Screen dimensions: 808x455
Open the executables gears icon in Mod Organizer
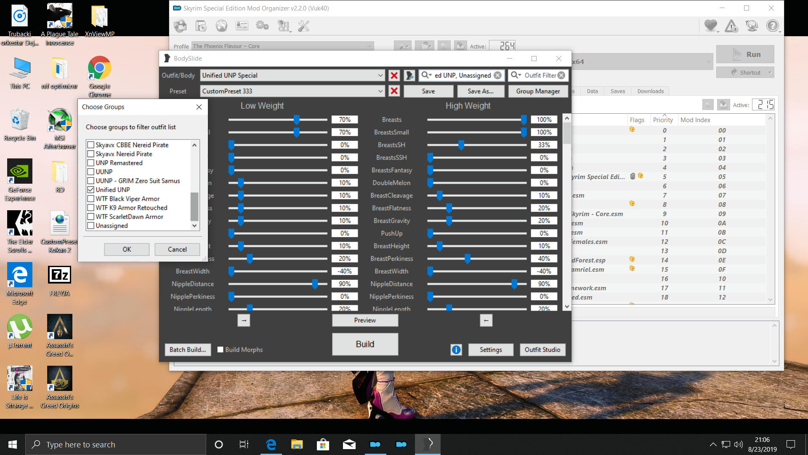262,26
